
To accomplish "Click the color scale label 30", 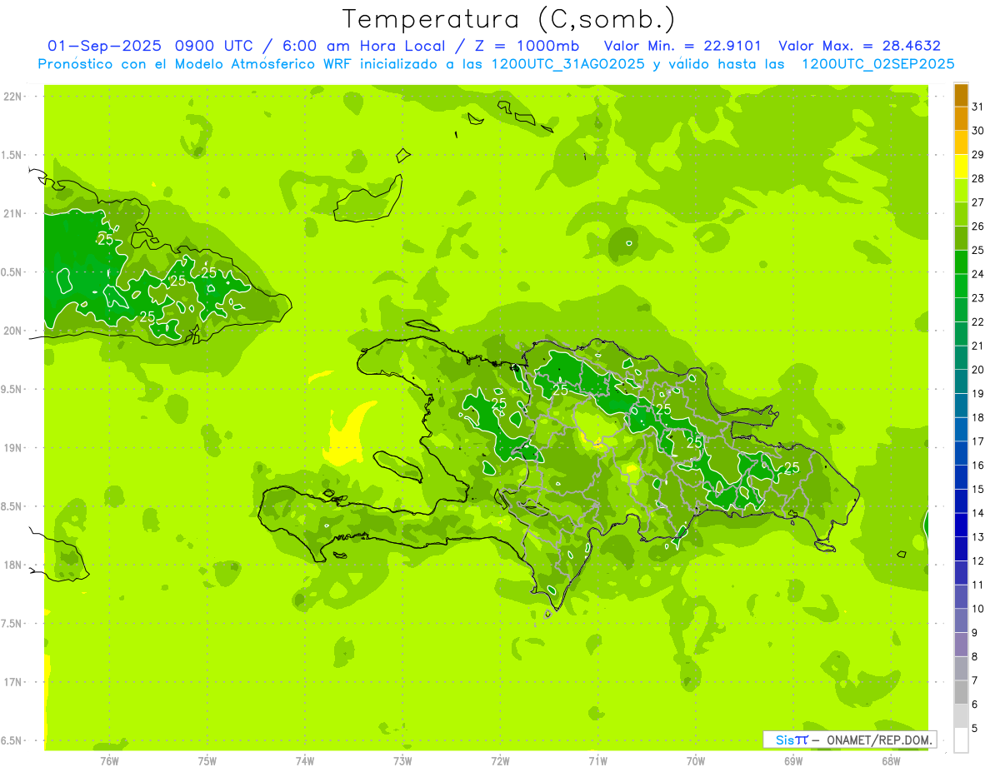I will pos(978,131).
